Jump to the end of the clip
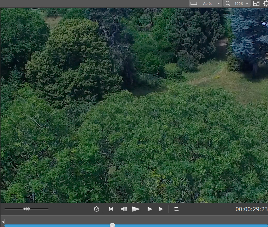The image size is (268, 227). click(x=161, y=209)
